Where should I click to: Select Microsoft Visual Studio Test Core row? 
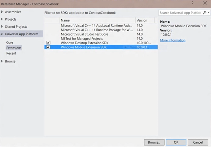tap(101, 34)
